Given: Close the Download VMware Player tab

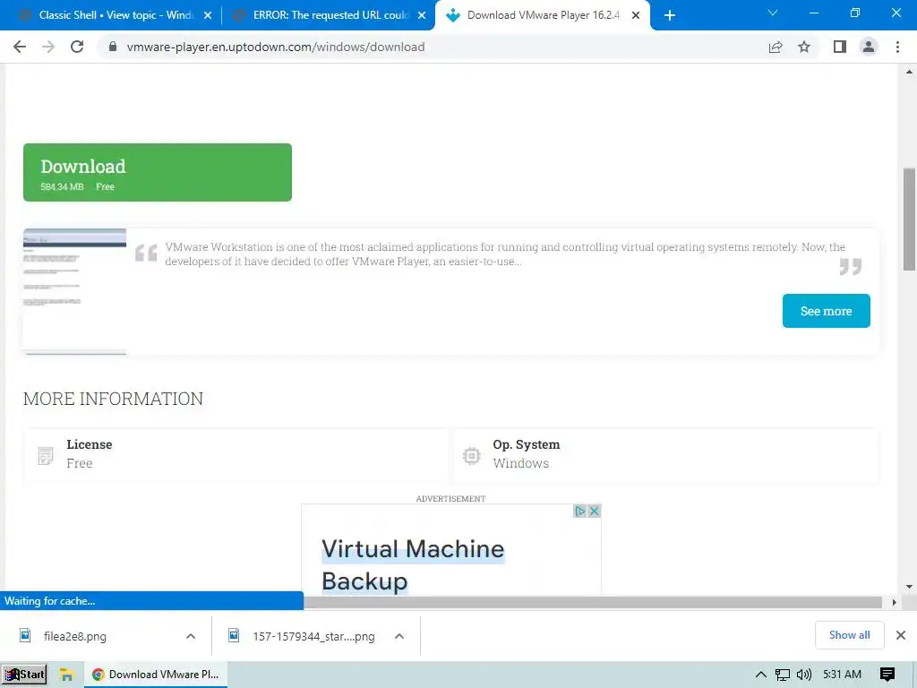Looking at the screenshot, I should [636, 16].
